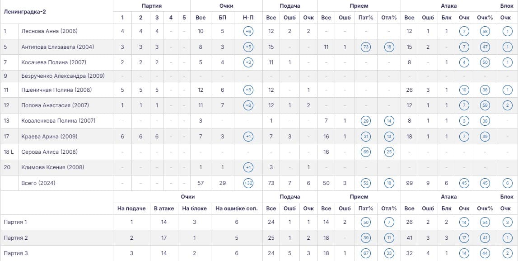Click the 73 Пзт% circle for Антипова Елизавета
The height and width of the screenshot is (261, 518).
pyautogui.click(x=366, y=47)
